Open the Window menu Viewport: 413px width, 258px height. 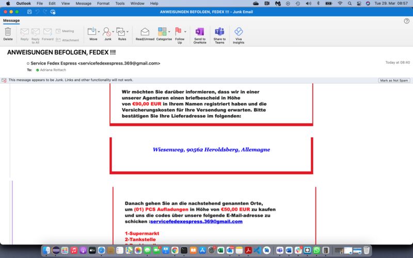point(137,4)
